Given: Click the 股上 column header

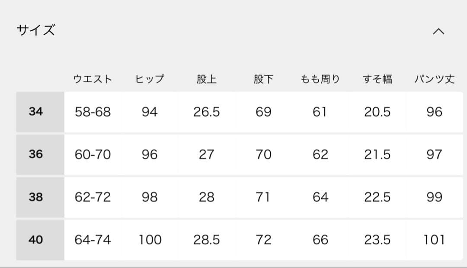Looking at the screenshot, I should click(206, 80).
